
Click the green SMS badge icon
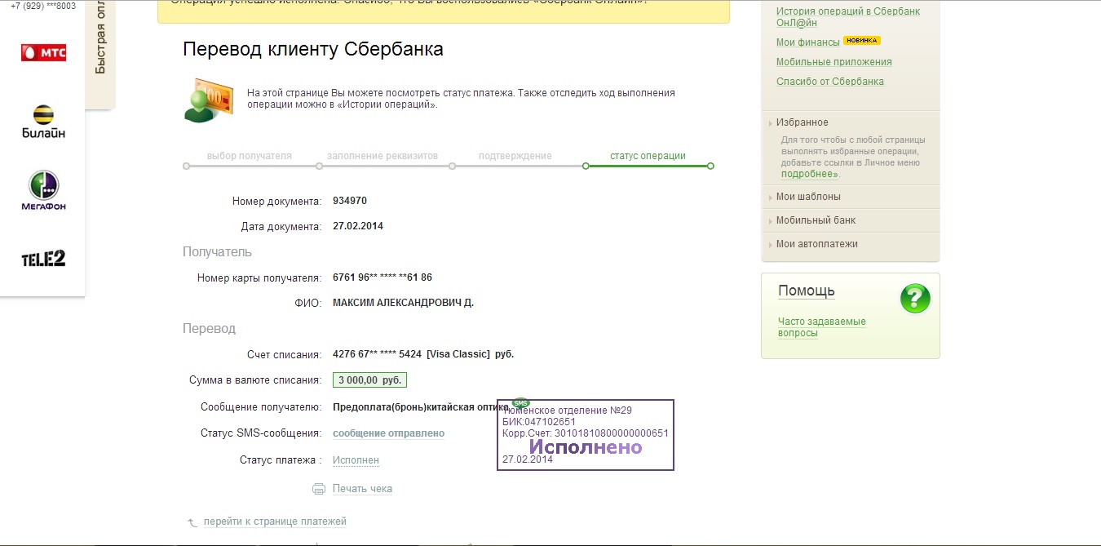[x=520, y=402]
